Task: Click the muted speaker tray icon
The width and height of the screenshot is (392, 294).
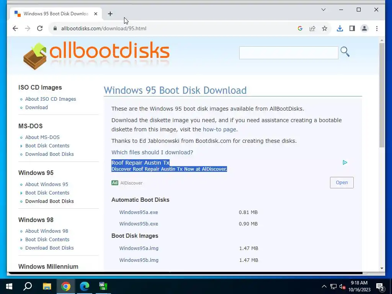Action: coord(342,286)
